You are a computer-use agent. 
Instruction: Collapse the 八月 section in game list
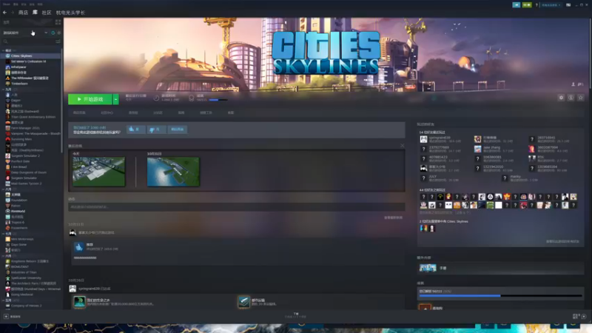pyautogui.click(x=4, y=189)
